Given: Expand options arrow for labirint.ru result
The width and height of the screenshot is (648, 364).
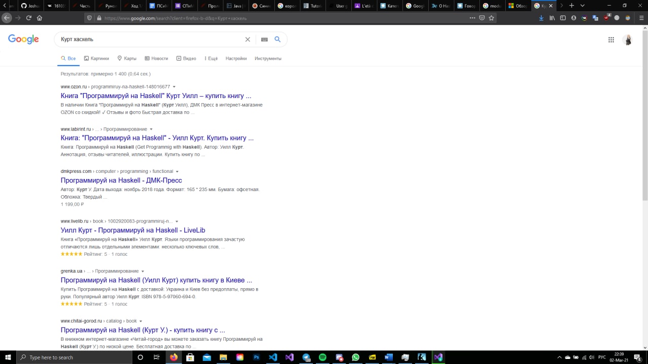Looking at the screenshot, I should (x=151, y=129).
